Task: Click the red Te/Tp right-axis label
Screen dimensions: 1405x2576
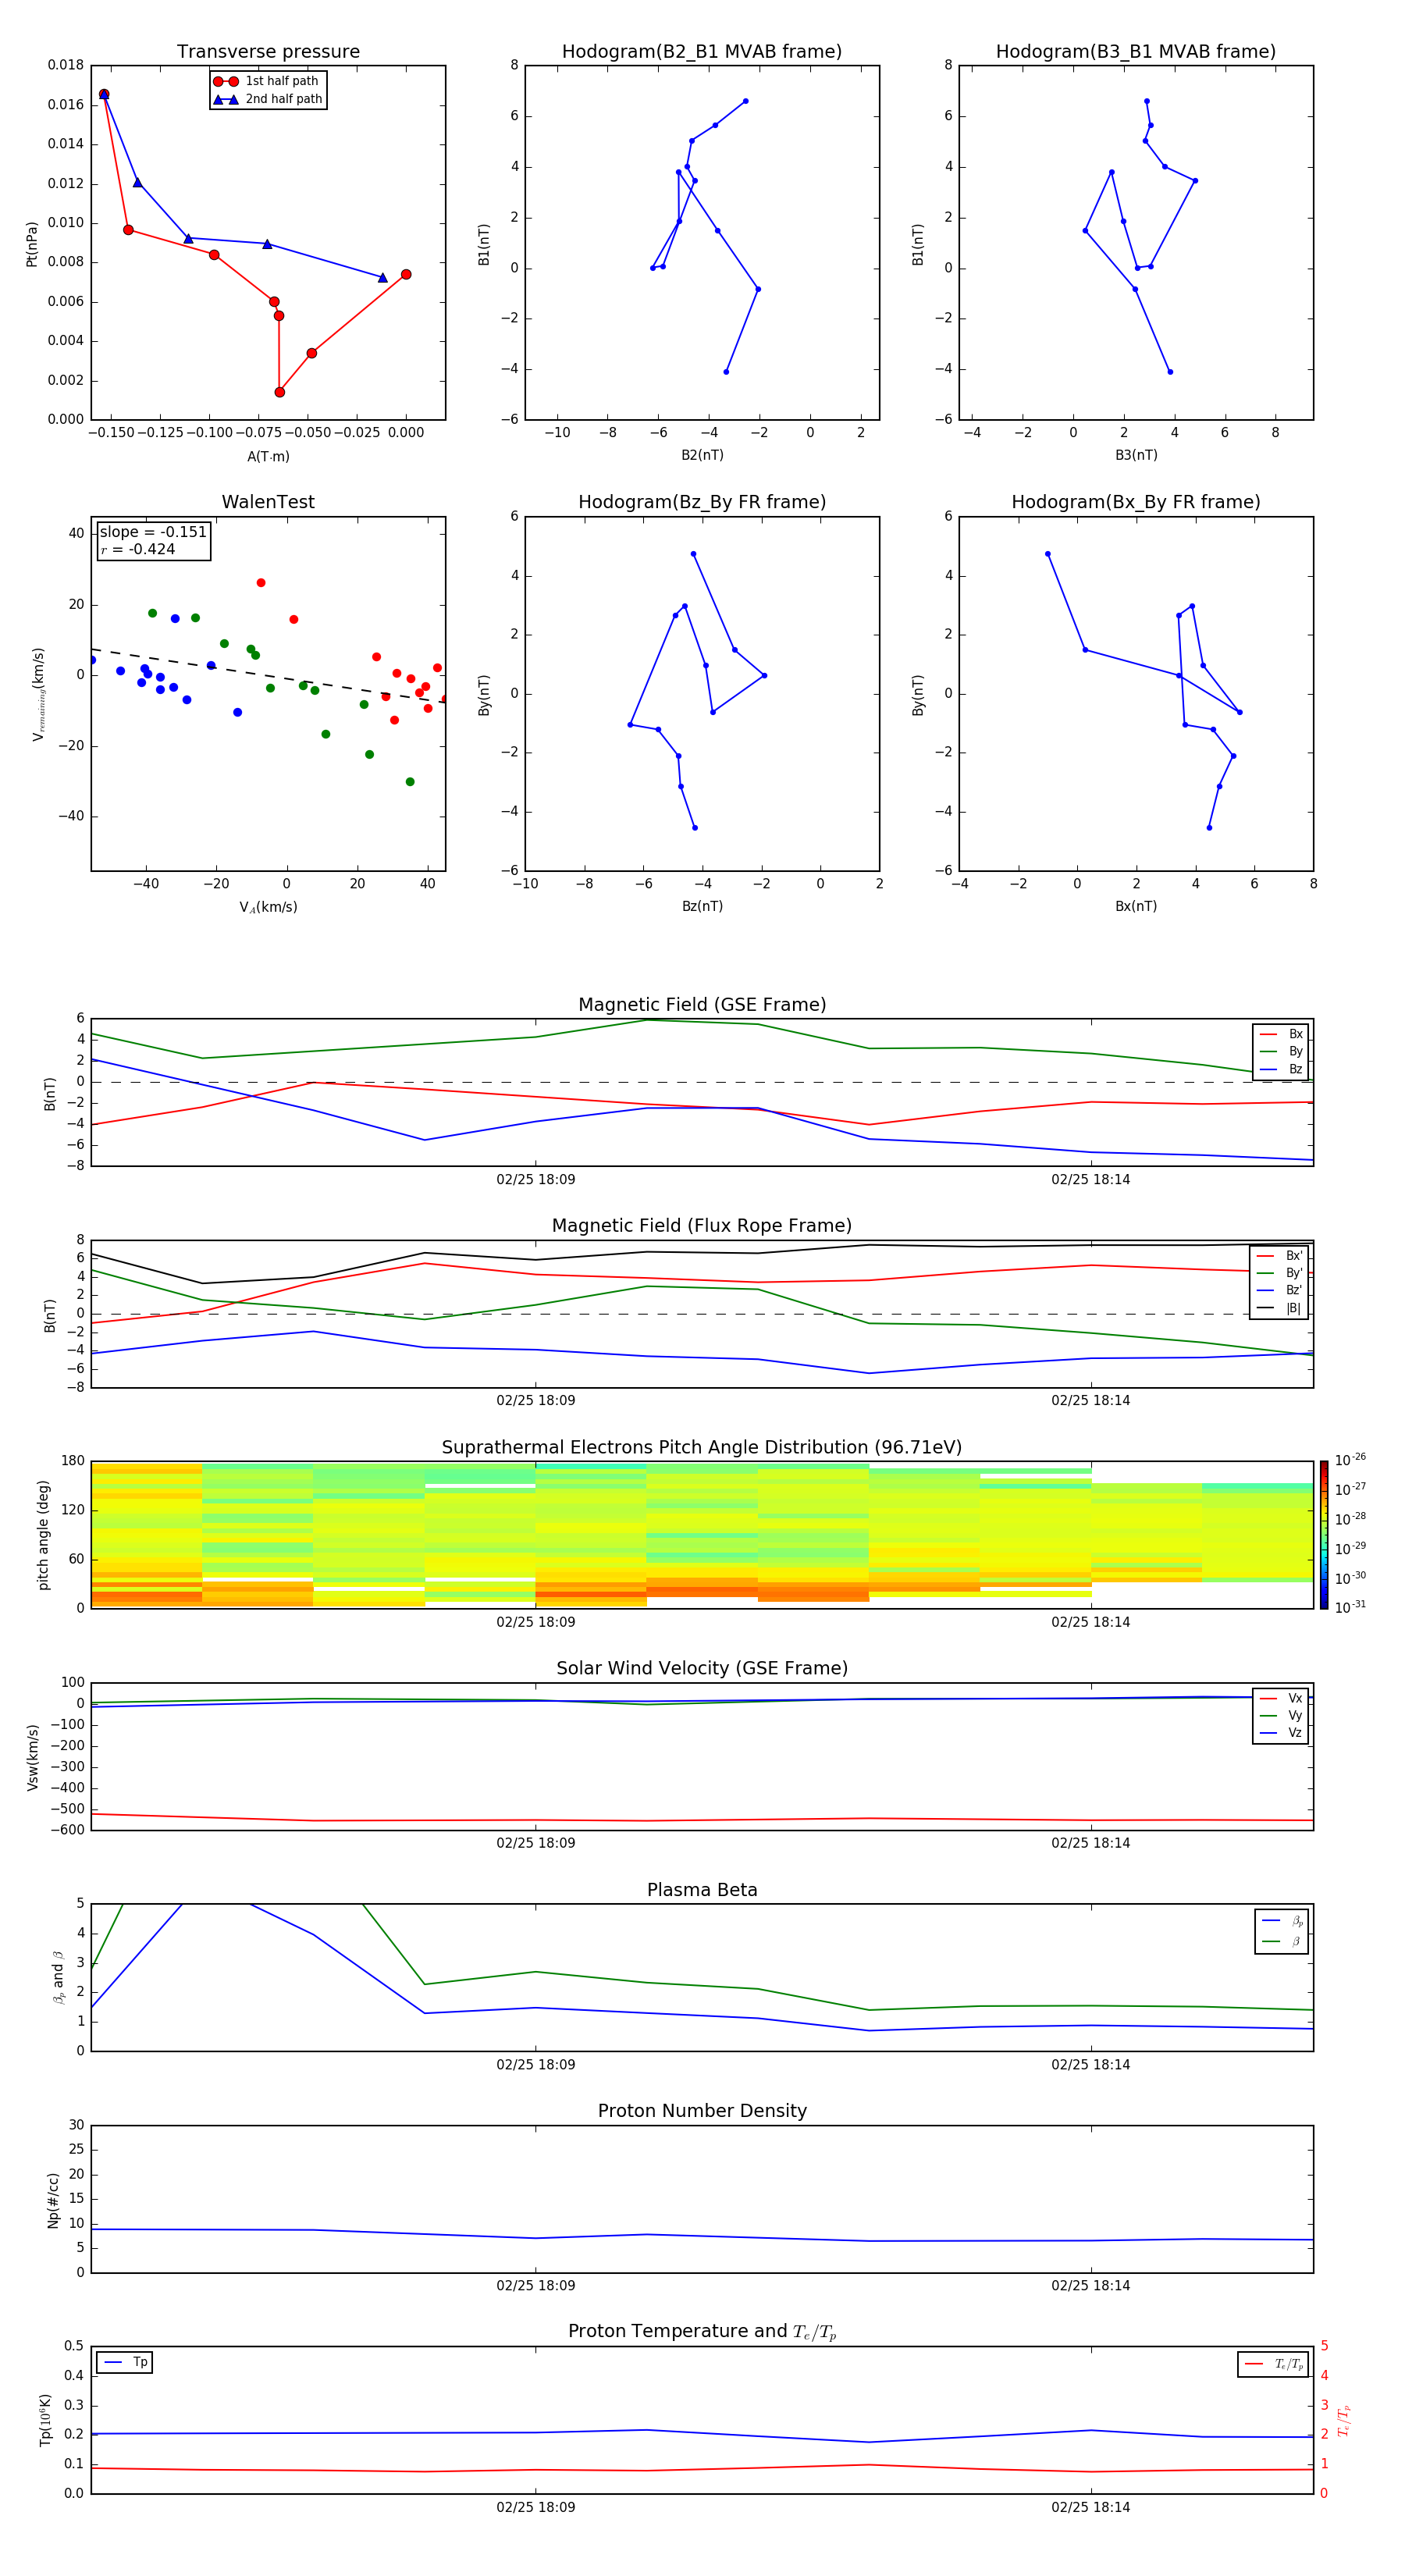Action: point(1343,2420)
